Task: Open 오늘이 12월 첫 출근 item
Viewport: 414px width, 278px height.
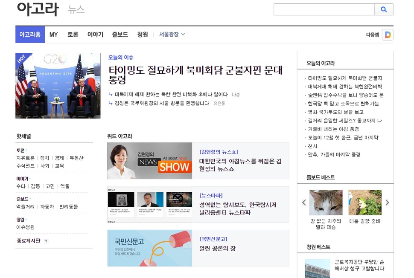Action: point(343,137)
